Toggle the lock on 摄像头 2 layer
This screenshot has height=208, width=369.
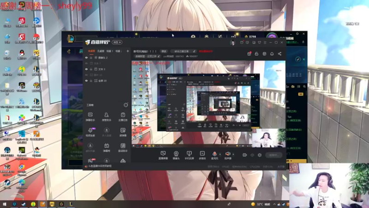point(91,57)
